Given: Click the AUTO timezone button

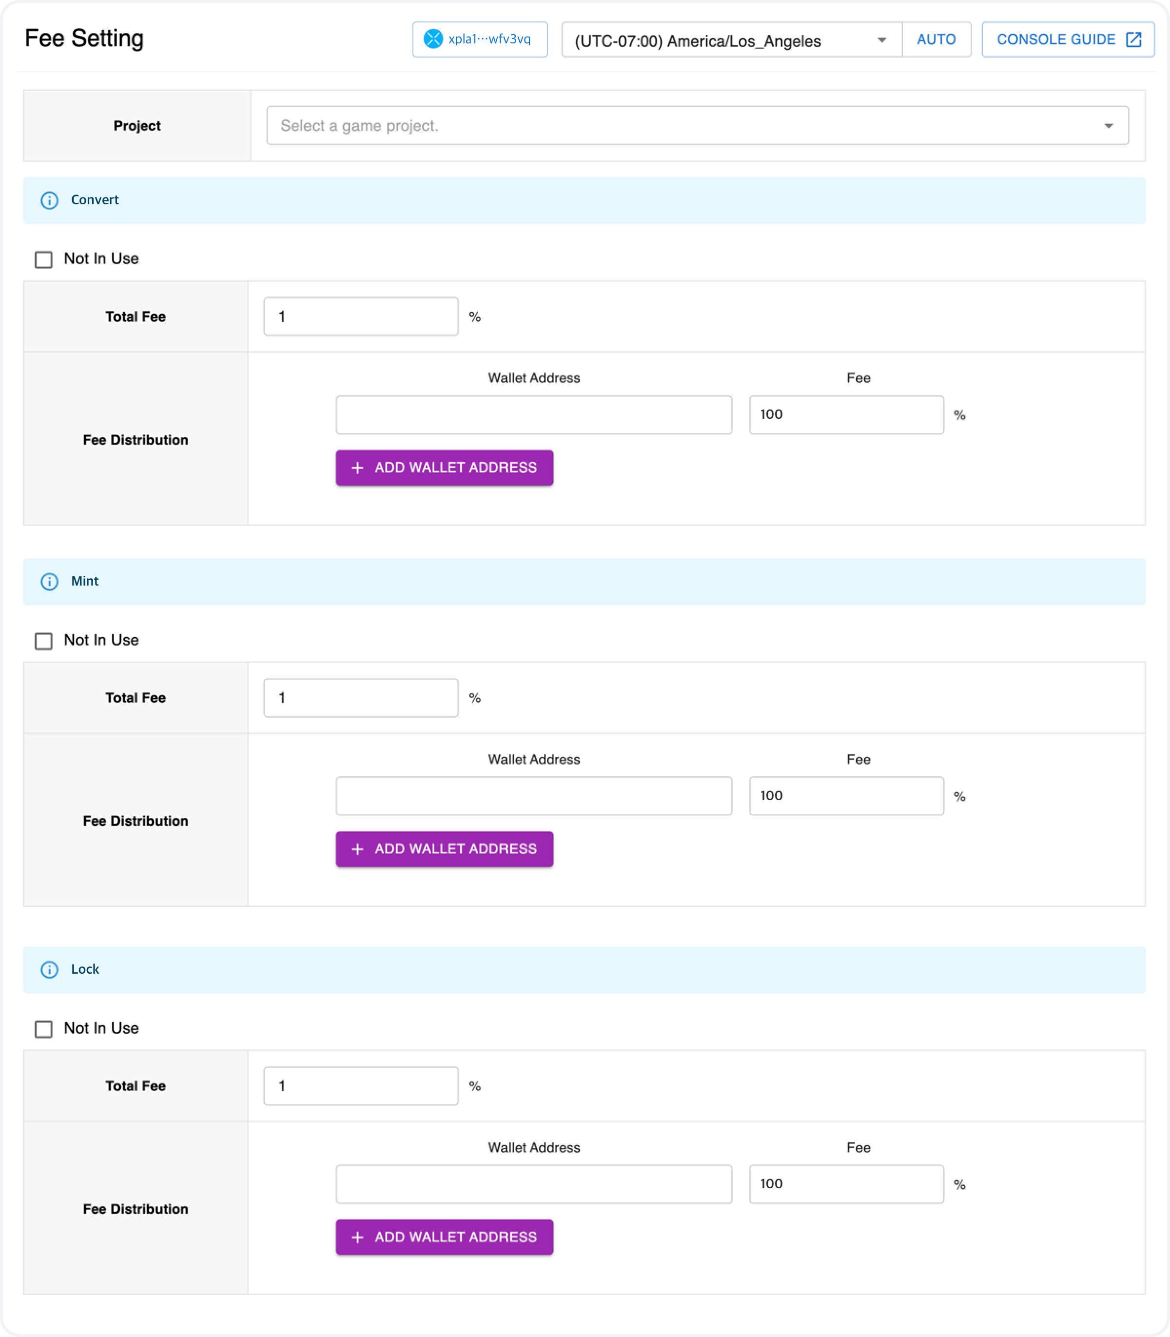Looking at the screenshot, I should click(936, 39).
